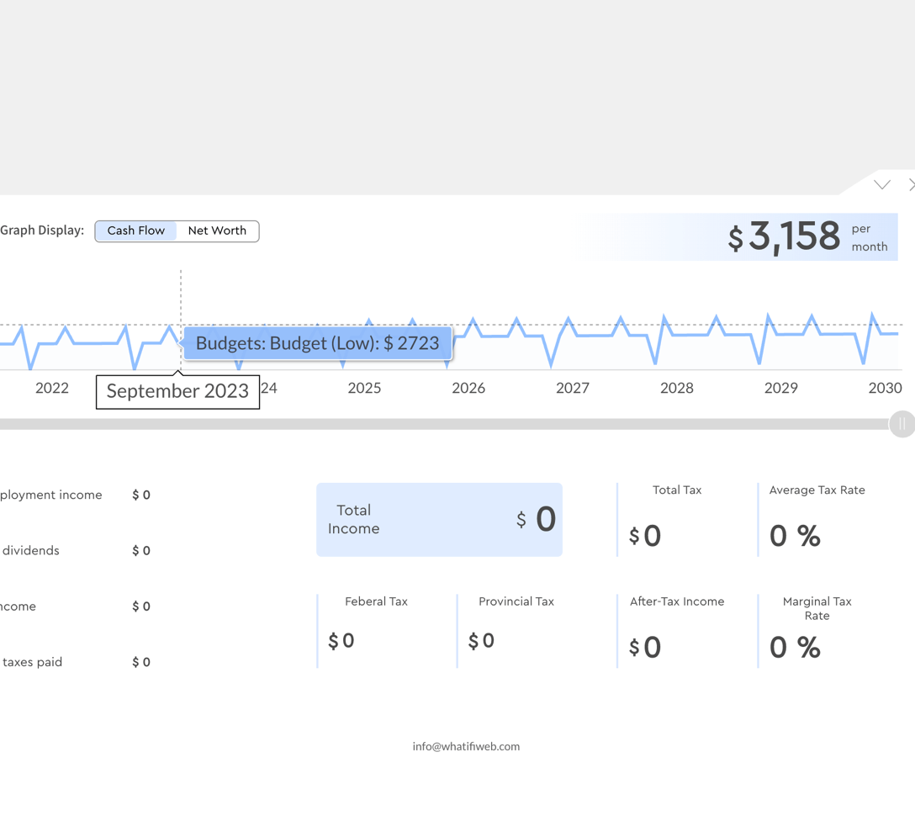Click the Budget (Low) $2723 tooltip

(x=317, y=343)
